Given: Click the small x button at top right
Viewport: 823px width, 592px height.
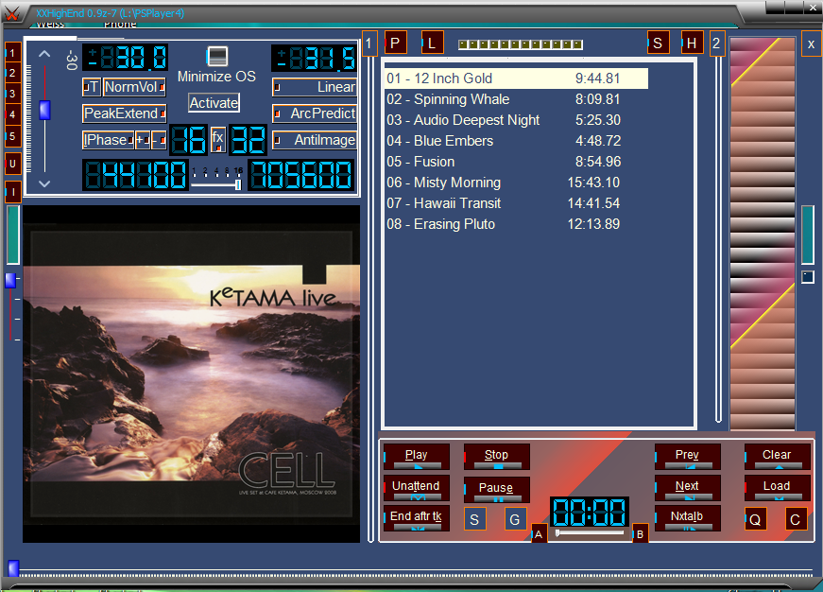Looking at the screenshot, I should (x=811, y=44).
